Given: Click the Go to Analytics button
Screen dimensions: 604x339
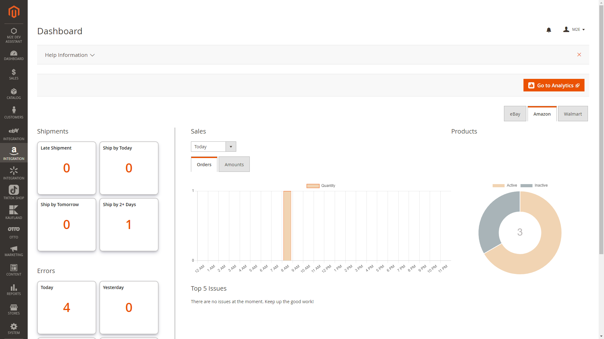Looking at the screenshot, I should pyautogui.click(x=554, y=85).
